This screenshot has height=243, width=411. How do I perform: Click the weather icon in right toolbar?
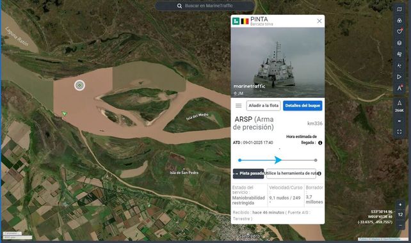tap(399, 54)
